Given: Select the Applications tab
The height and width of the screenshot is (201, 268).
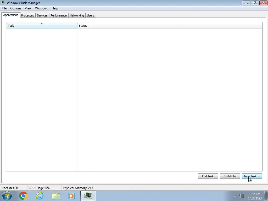Looking at the screenshot, I should pyautogui.click(x=10, y=15).
